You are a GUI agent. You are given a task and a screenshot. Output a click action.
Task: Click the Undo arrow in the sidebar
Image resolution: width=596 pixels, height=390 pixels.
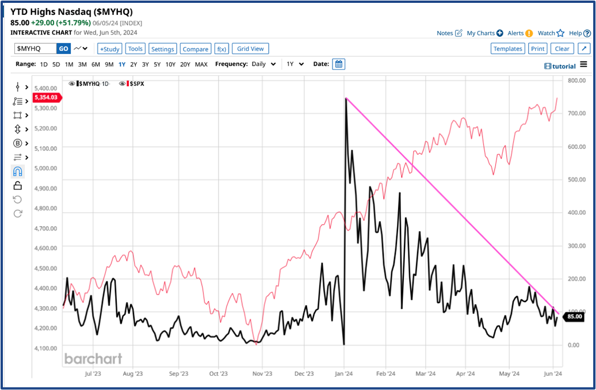click(x=17, y=198)
